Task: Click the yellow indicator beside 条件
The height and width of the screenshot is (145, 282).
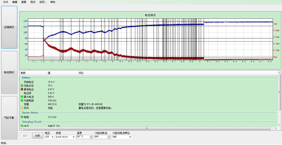Action: (x=22, y=108)
